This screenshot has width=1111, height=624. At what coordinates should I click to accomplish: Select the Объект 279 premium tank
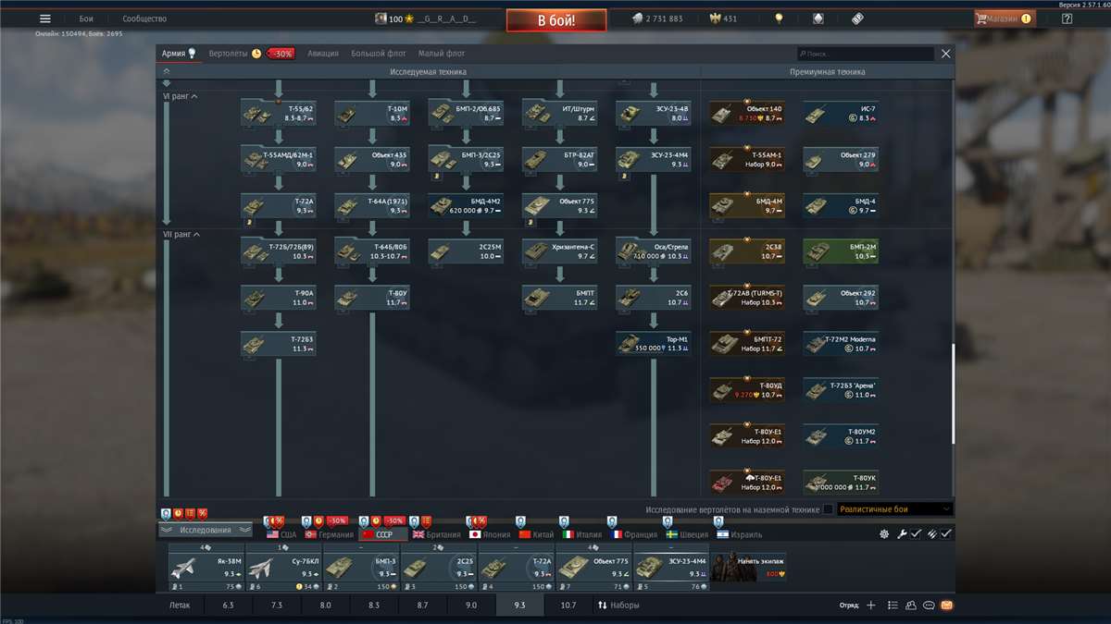841,159
